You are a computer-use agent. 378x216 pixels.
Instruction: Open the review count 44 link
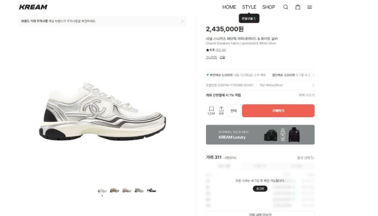221,50
